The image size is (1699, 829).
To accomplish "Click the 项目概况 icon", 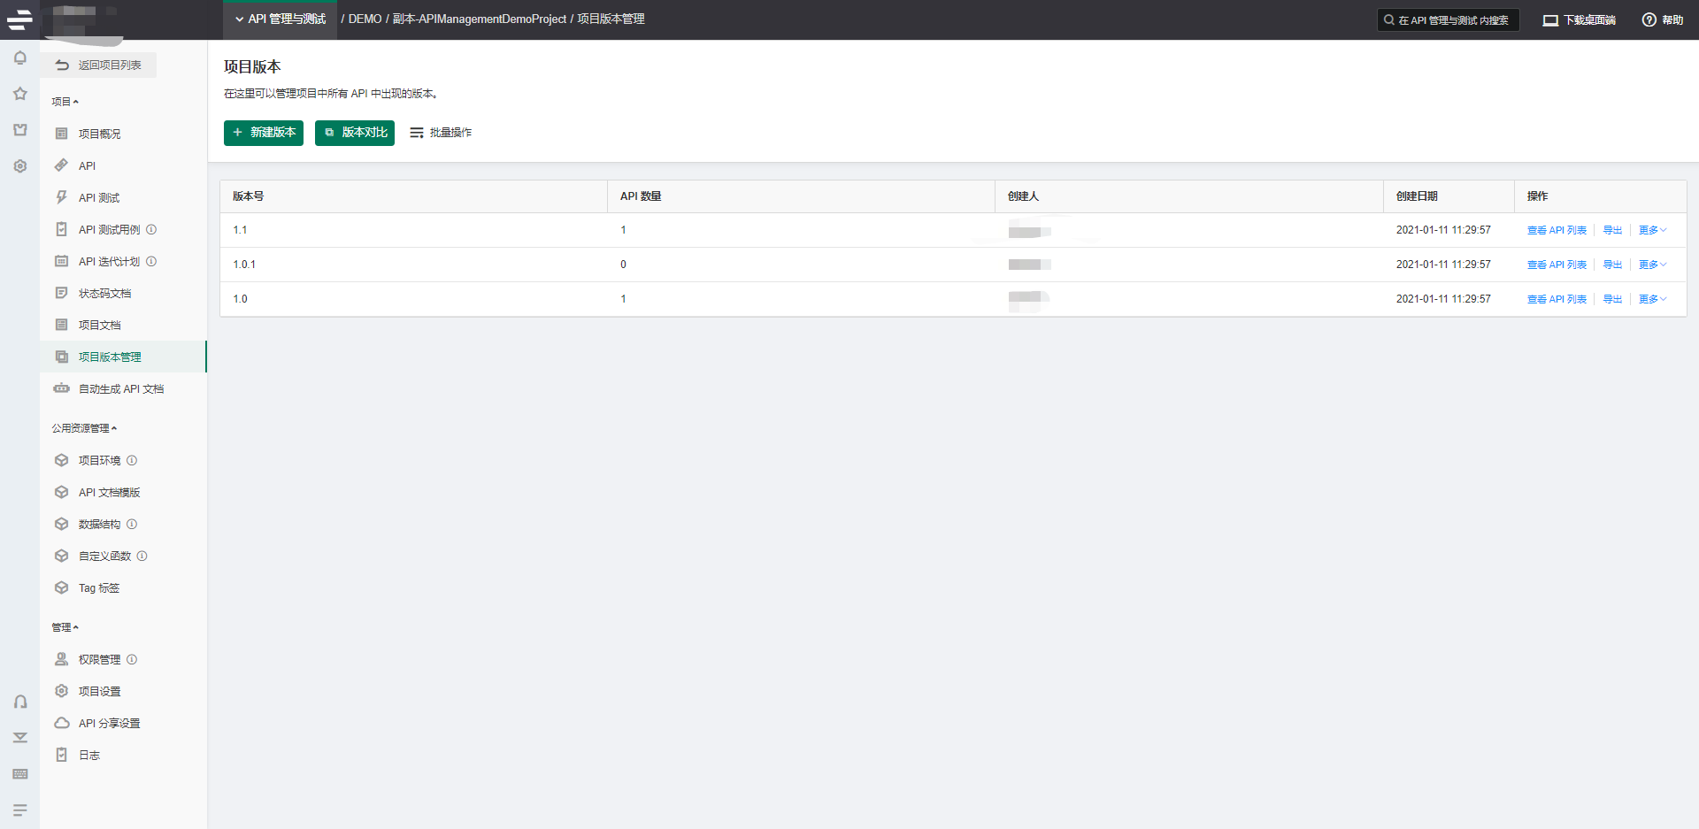I will (61, 134).
